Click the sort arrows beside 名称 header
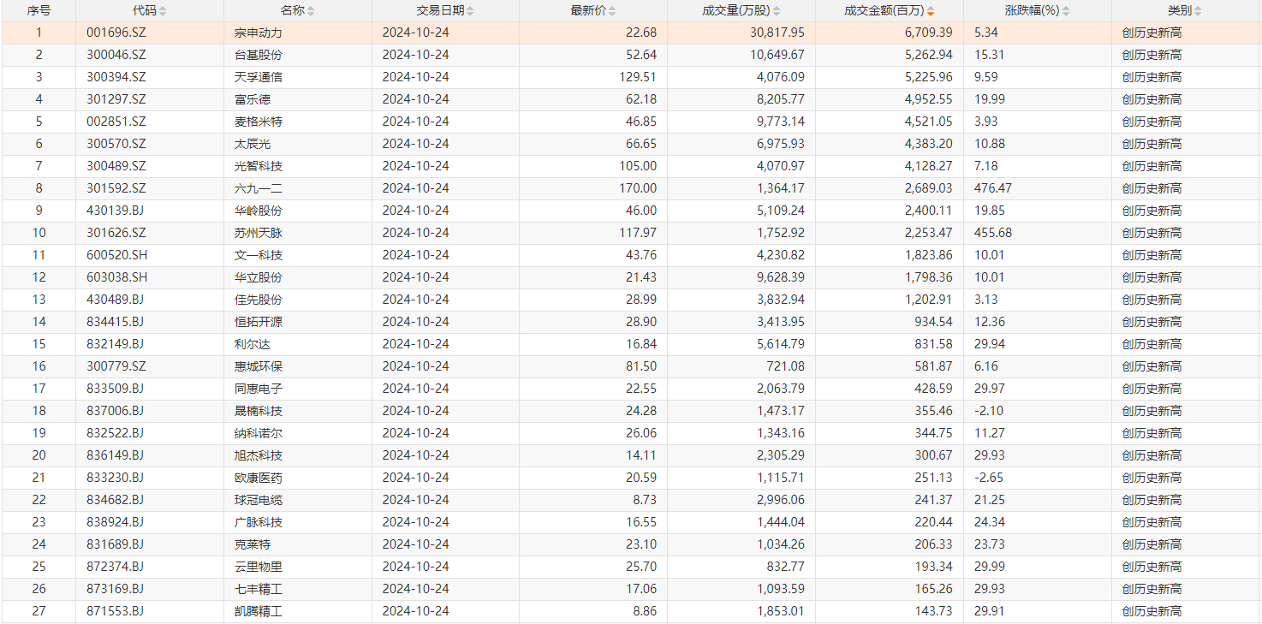Viewport: 1262px width, 624px height. click(311, 11)
